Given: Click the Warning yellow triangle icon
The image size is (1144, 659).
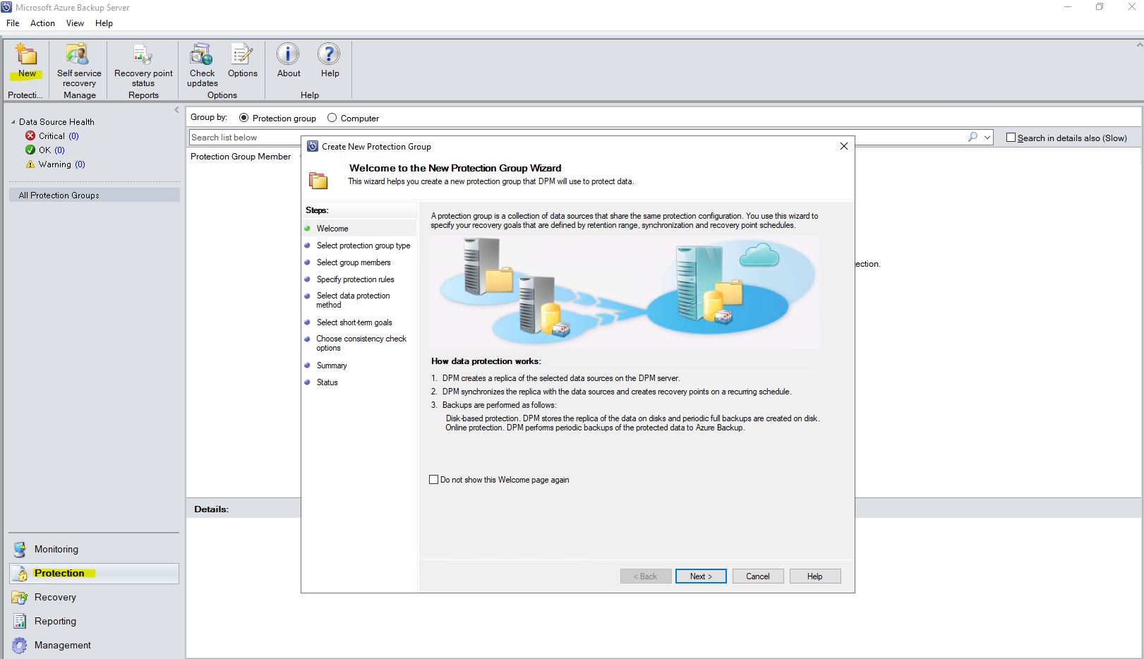Looking at the screenshot, I should pyautogui.click(x=30, y=164).
